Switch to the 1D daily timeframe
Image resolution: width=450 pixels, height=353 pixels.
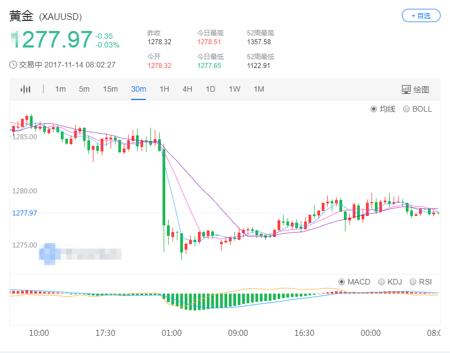(x=210, y=89)
